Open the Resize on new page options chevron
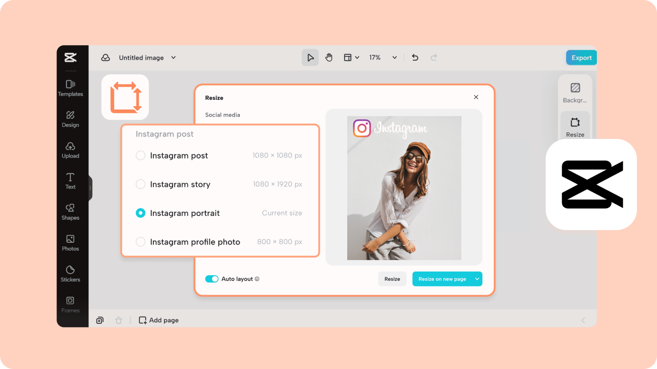Viewport: 657px width, 369px height. [477, 278]
